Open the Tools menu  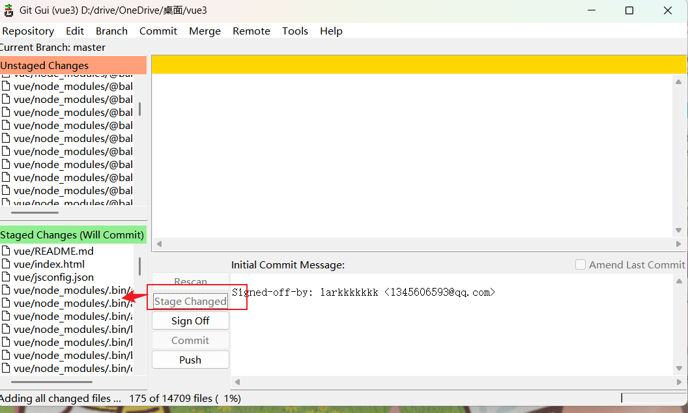pos(295,31)
